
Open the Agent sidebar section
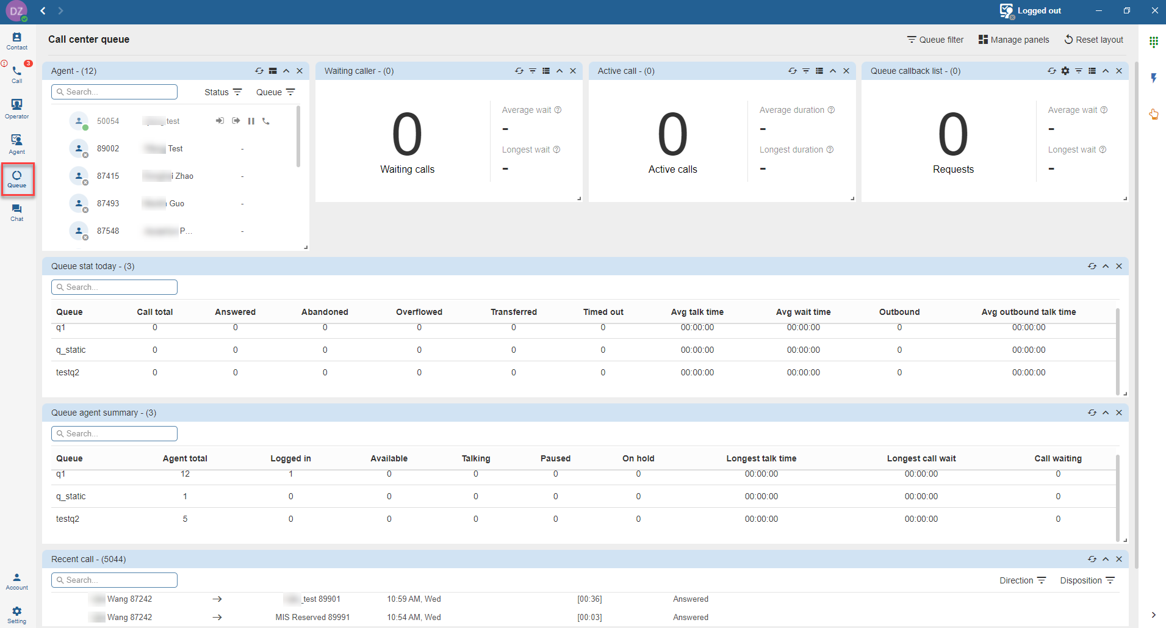click(17, 144)
